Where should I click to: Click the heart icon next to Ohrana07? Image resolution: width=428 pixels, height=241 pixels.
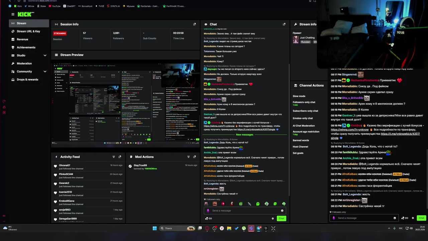pos(56,166)
